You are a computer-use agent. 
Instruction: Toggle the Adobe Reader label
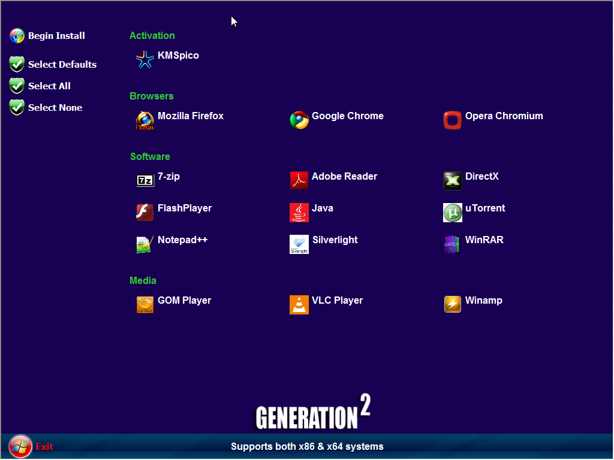(x=344, y=177)
